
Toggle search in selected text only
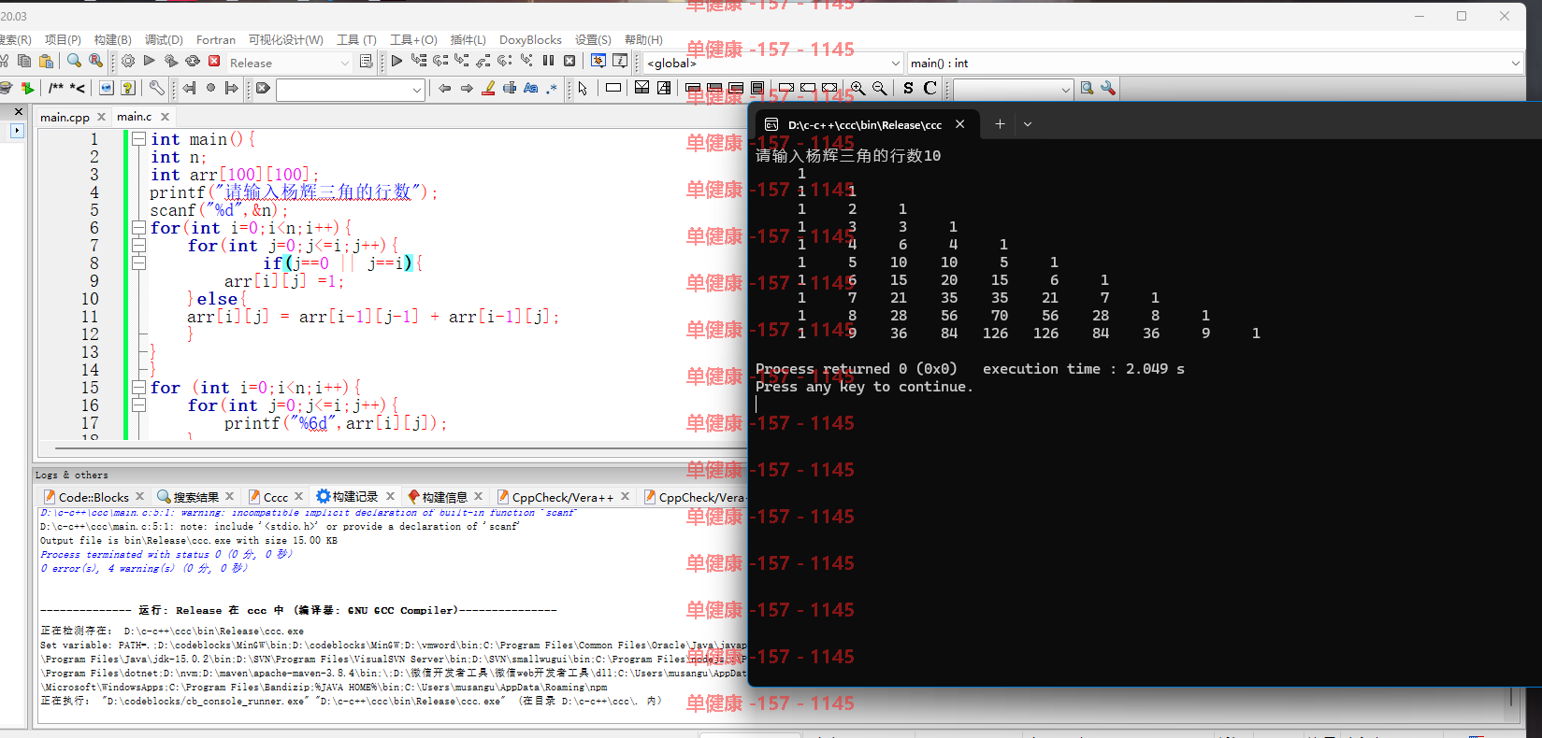coord(510,88)
